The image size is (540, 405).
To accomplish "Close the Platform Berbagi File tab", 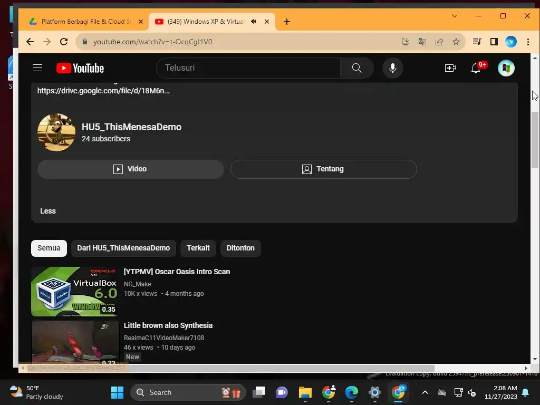I will pos(140,21).
